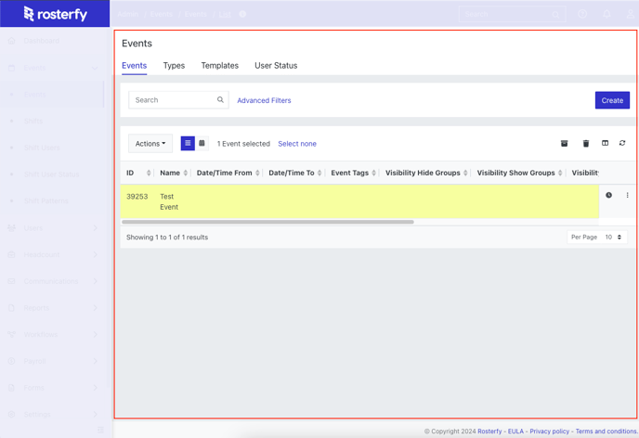This screenshot has height=438, width=639.
Task: Click the magnifier icon in the events Search box
Action: 220,99
